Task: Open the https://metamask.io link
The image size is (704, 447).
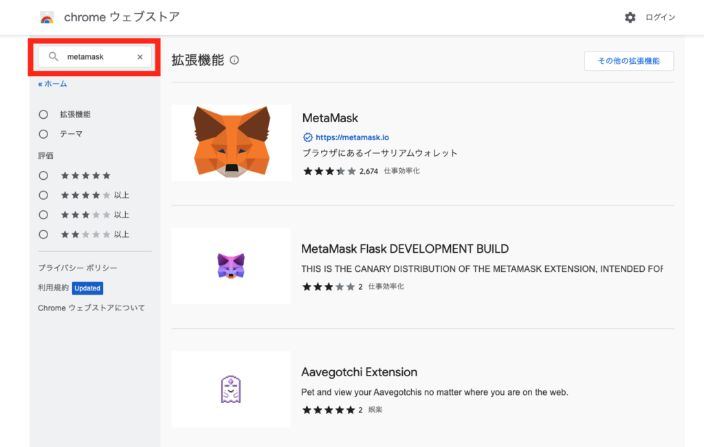Action: coord(353,137)
